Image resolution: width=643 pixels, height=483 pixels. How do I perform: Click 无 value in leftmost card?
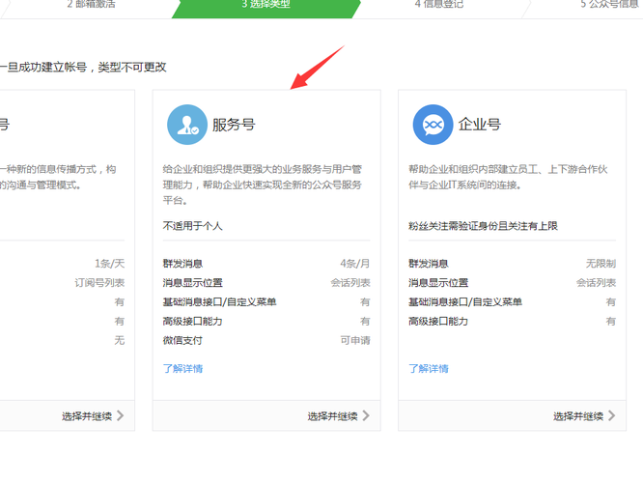coord(120,340)
